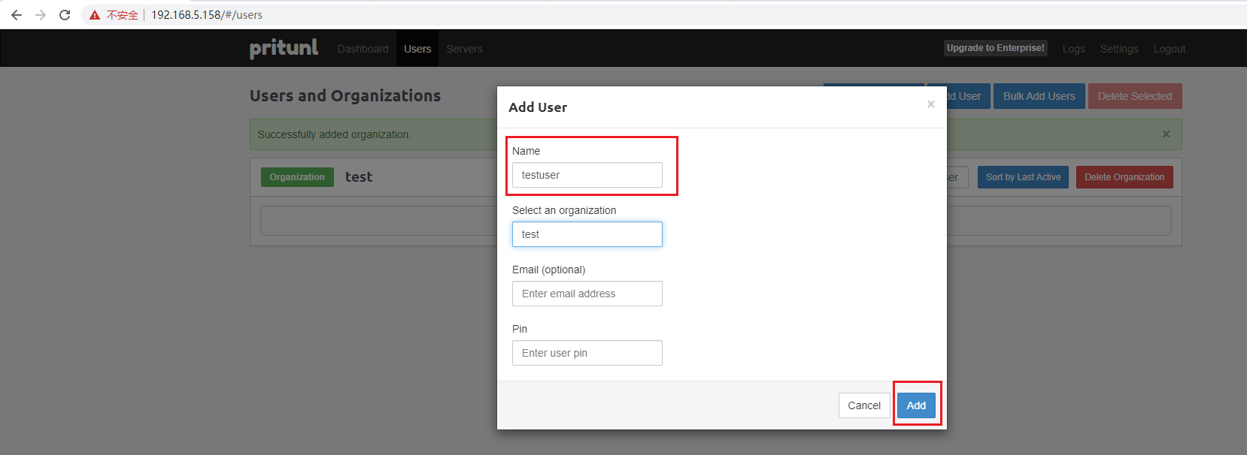
Task: Click the pritunl logo
Action: pos(284,48)
